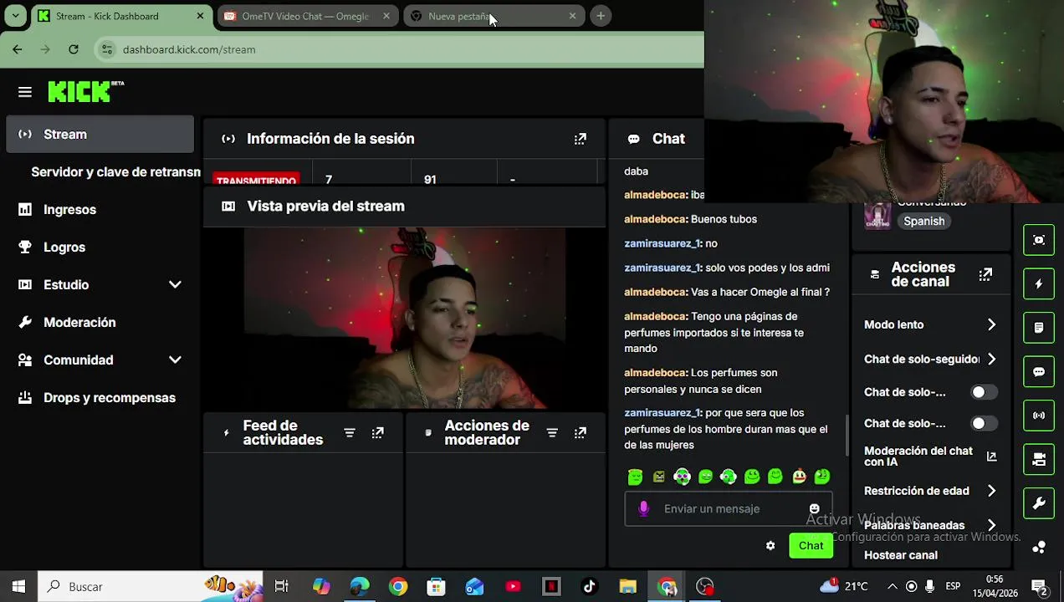Click the focus-frame icon in right toolbar
Viewport: 1064px width, 602px height.
click(1039, 240)
